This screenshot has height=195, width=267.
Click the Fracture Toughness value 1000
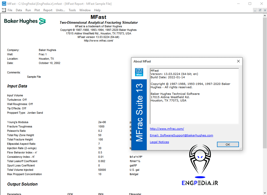coord(101,126)
